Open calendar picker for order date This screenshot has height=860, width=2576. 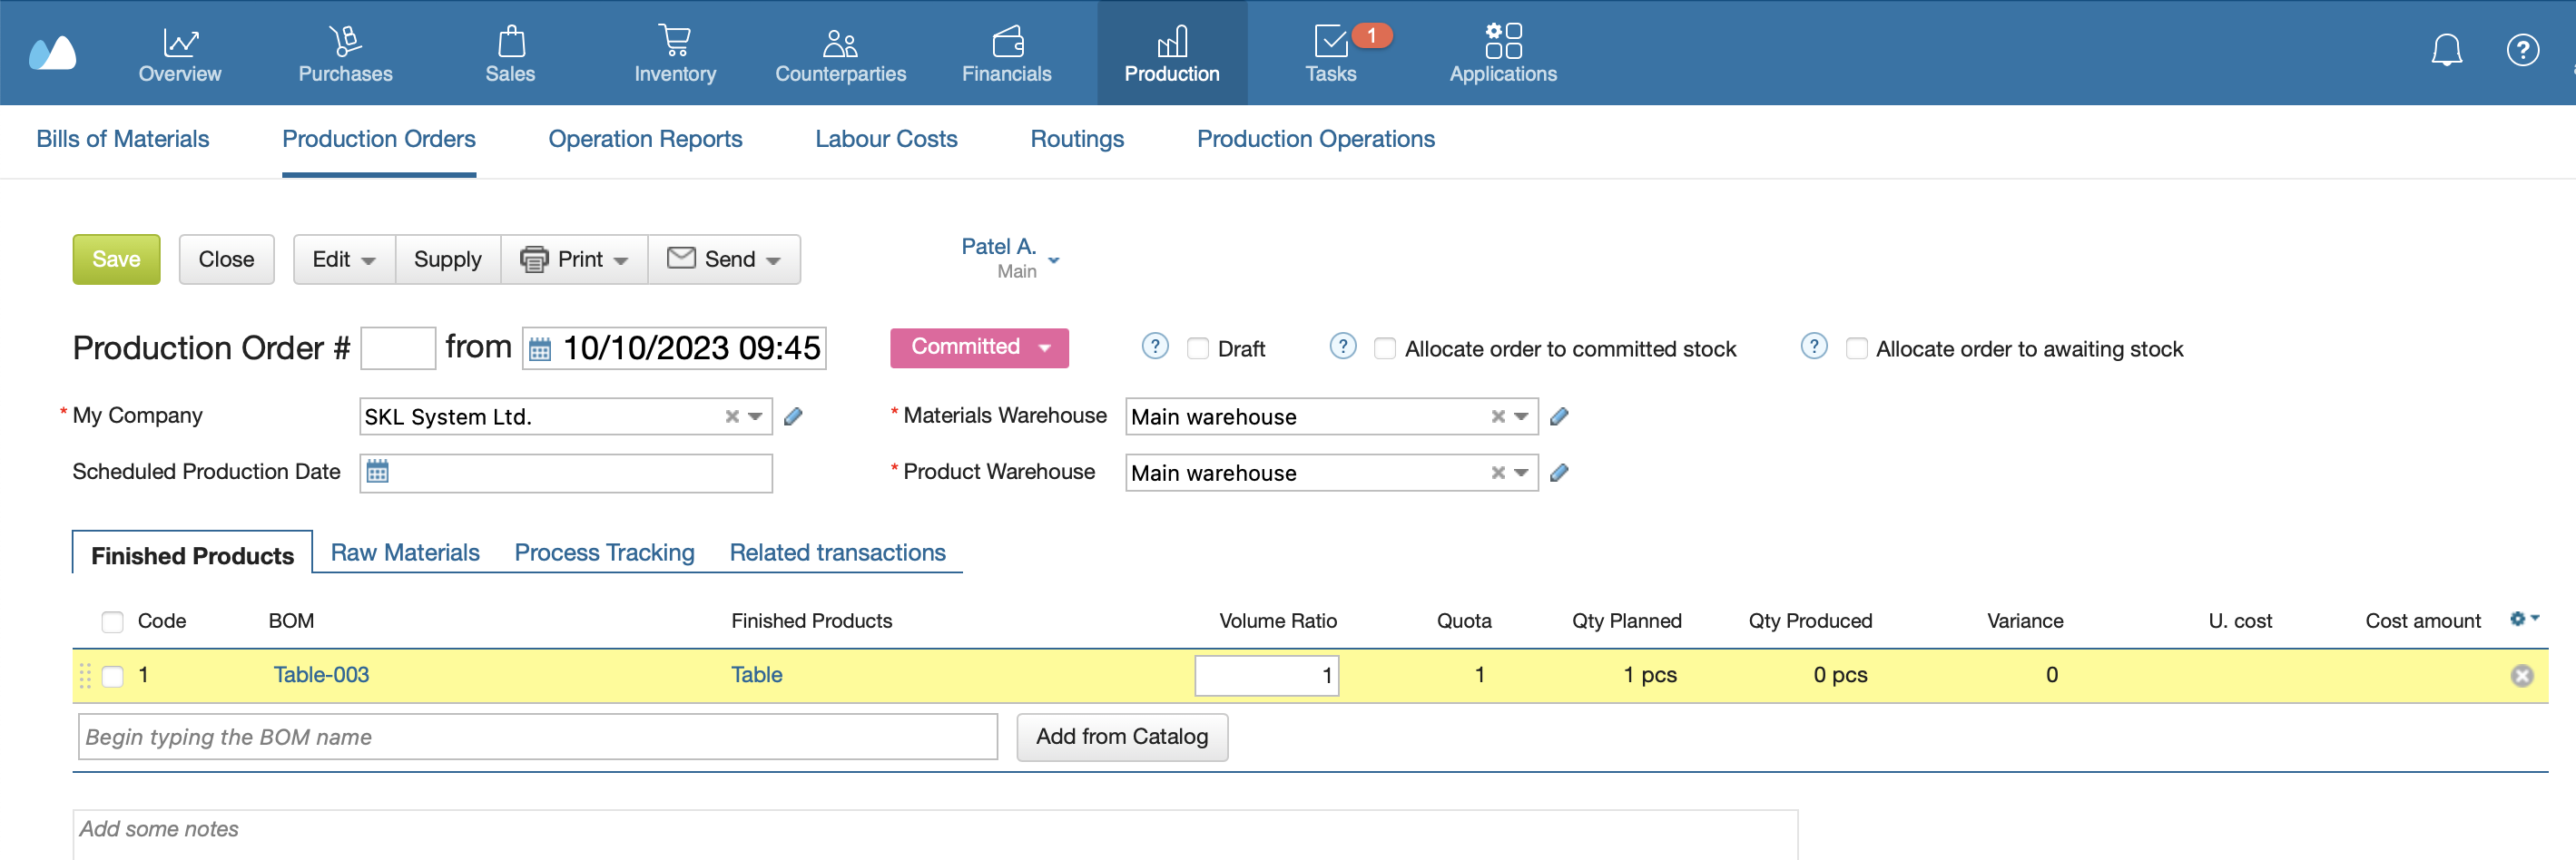(x=540, y=349)
